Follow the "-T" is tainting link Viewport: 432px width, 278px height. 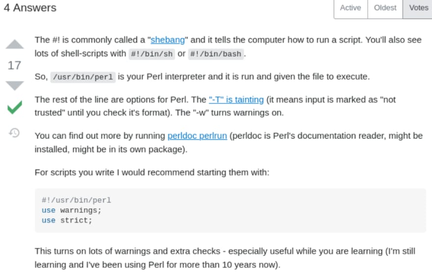click(x=236, y=99)
